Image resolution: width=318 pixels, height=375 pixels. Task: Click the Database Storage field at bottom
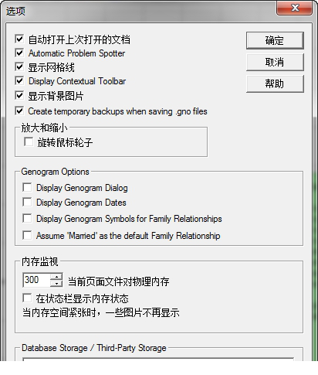coord(158,360)
